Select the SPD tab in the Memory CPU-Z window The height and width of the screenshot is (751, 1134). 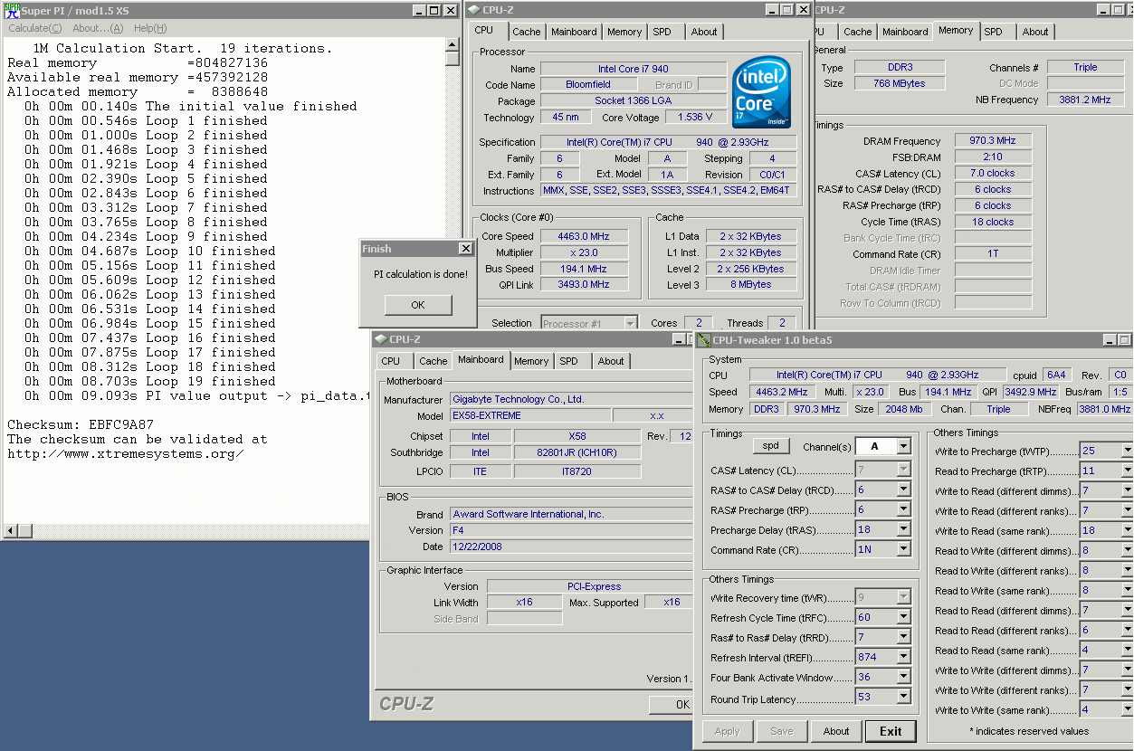(x=994, y=32)
